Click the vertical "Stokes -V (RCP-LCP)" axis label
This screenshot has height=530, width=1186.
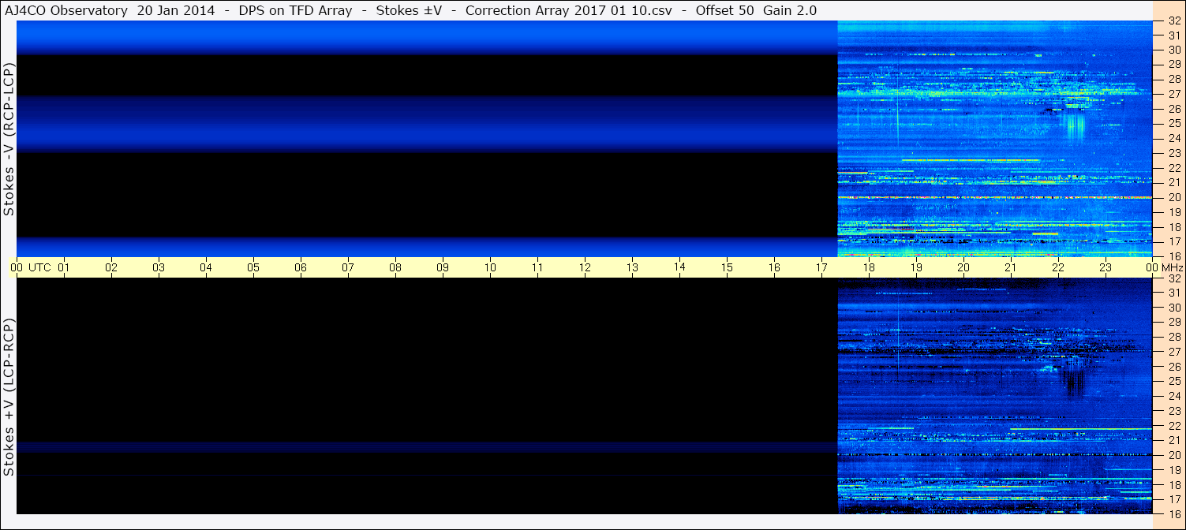tap(9, 139)
